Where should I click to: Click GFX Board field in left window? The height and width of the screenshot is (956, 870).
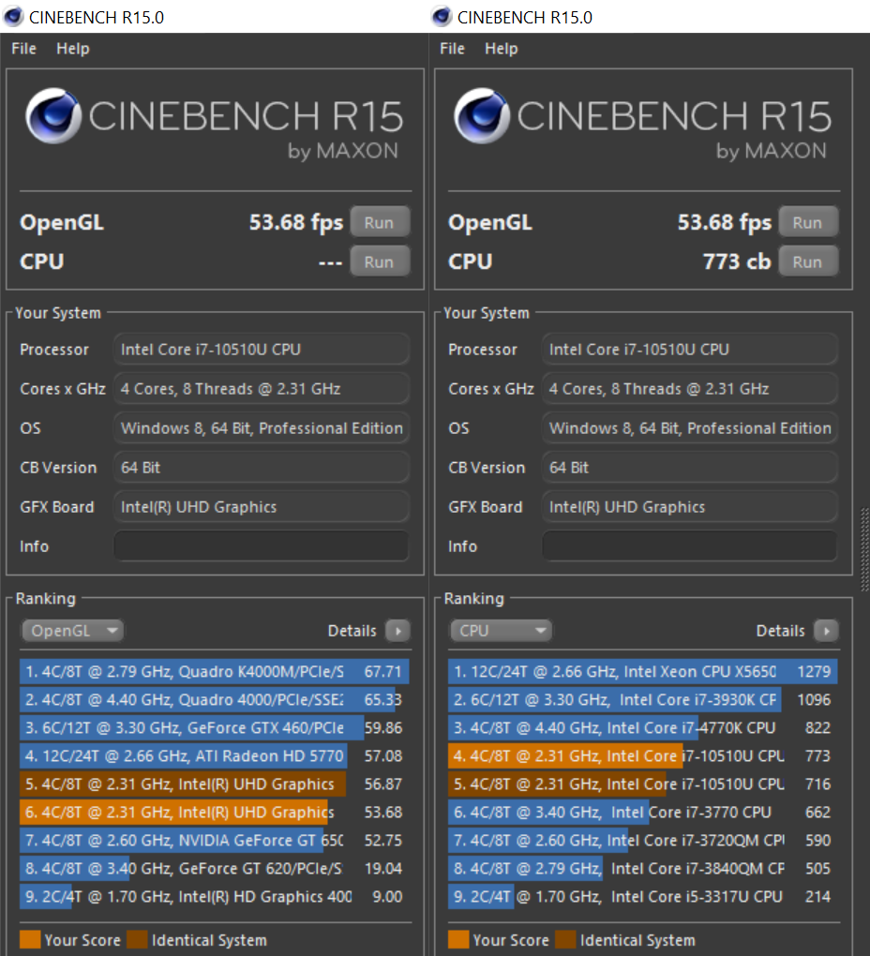[261, 507]
